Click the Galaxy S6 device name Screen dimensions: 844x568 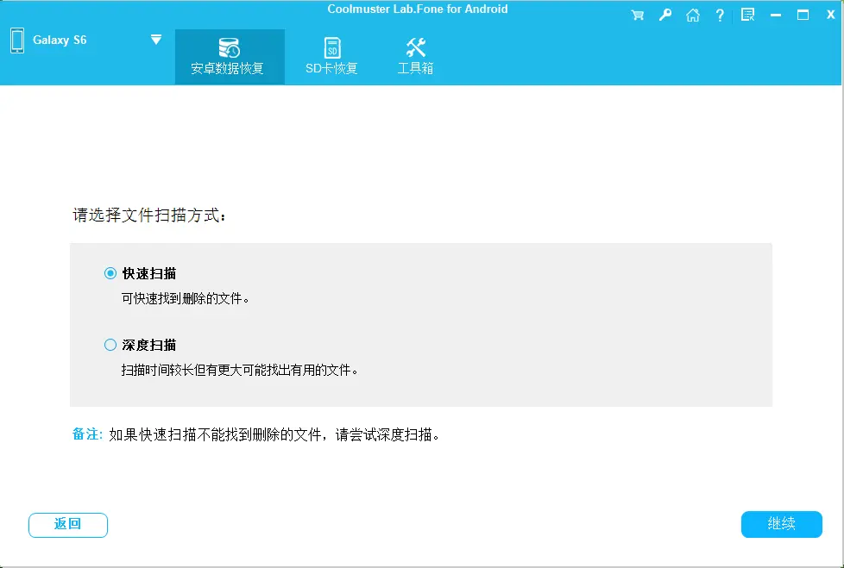tap(60, 40)
